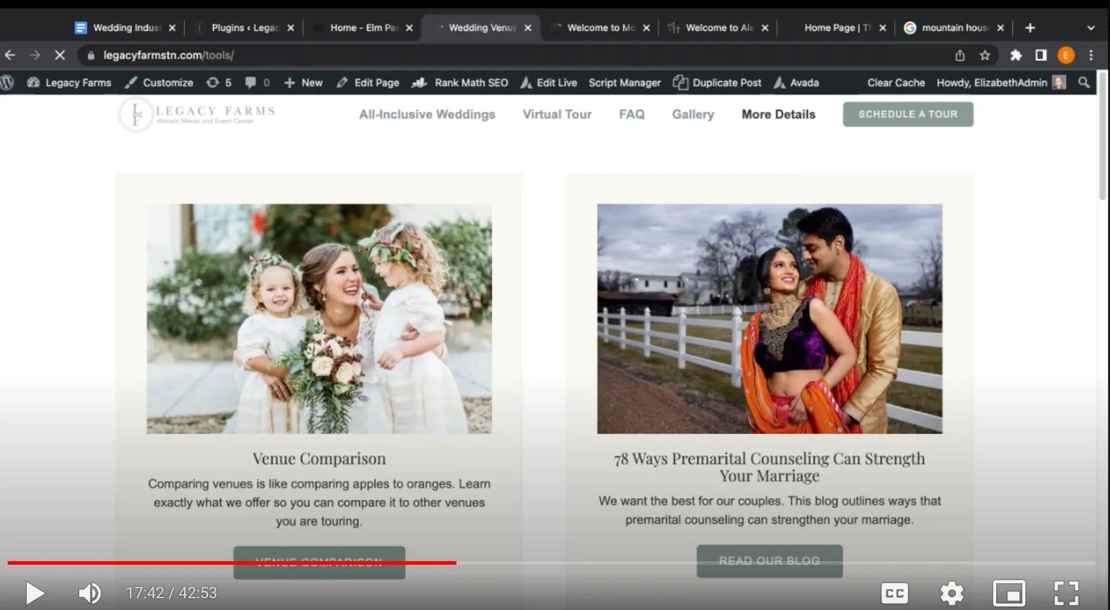Toggle closed captions (CC)
This screenshot has height=610, width=1110.
[894, 593]
